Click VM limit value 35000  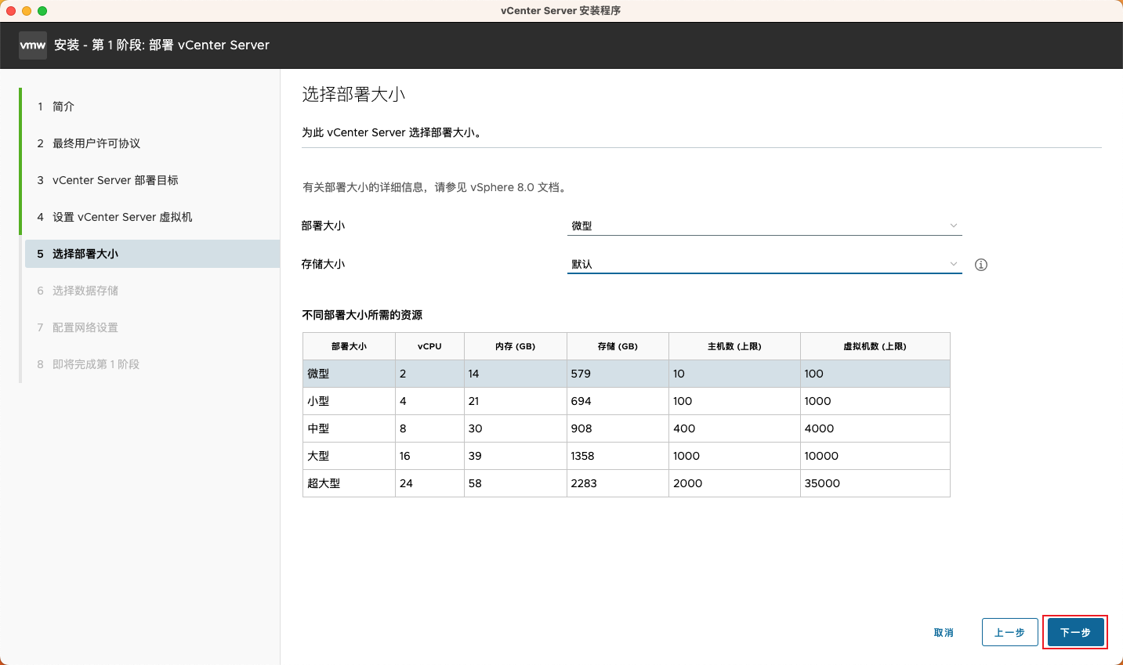click(822, 483)
